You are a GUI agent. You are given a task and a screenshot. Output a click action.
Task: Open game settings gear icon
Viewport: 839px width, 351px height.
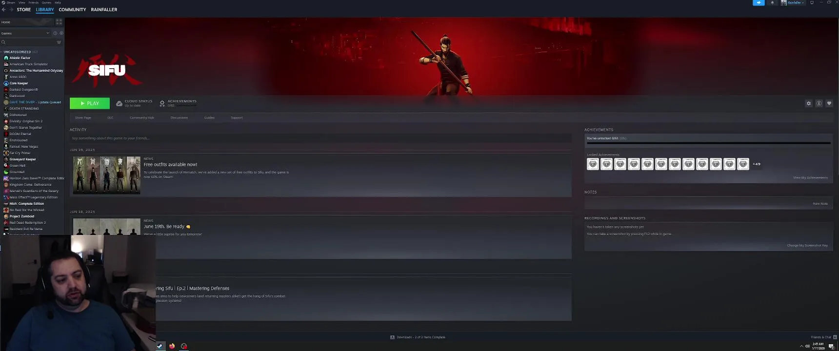pos(809,103)
